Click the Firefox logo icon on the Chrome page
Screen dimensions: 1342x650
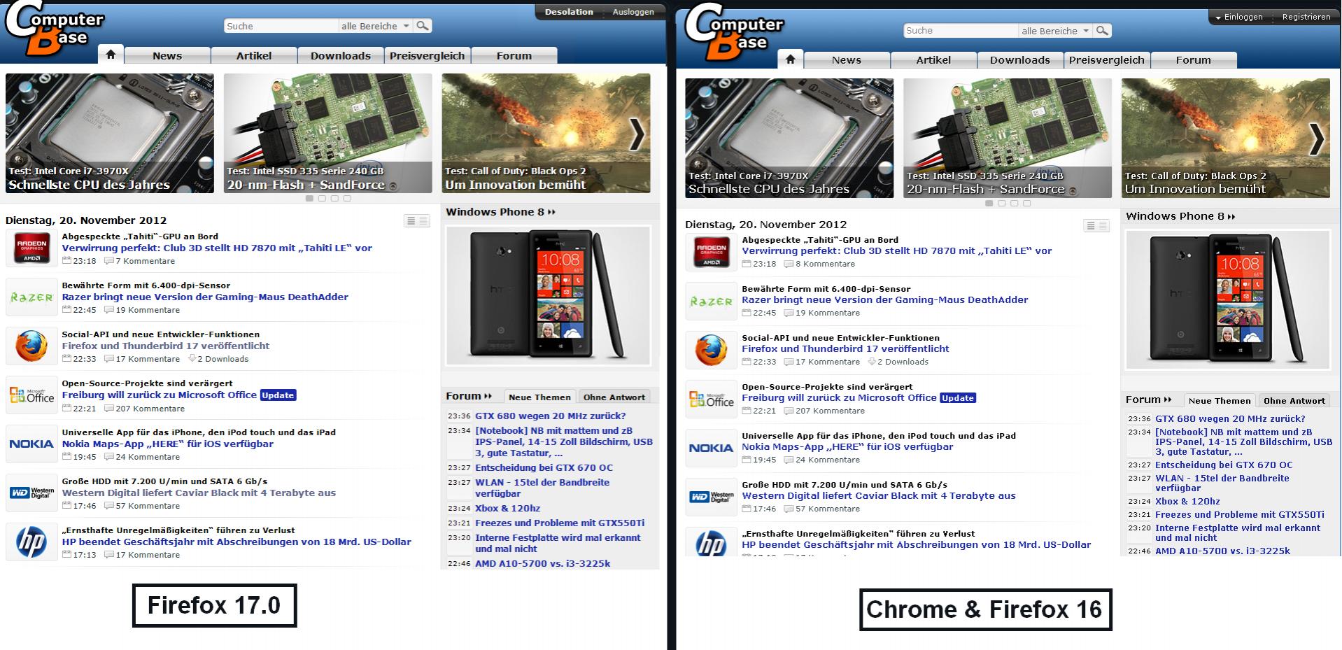pyautogui.click(x=711, y=350)
